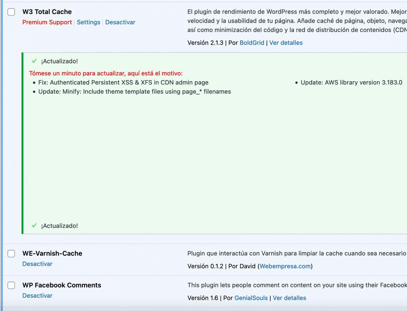Tick the WE-Varnish-Cache plugin checkbox
The height and width of the screenshot is (311, 407).
(11, 253)
